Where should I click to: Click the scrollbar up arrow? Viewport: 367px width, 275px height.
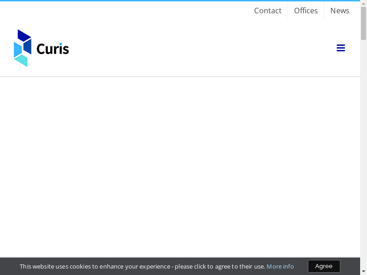pos(363,4)
